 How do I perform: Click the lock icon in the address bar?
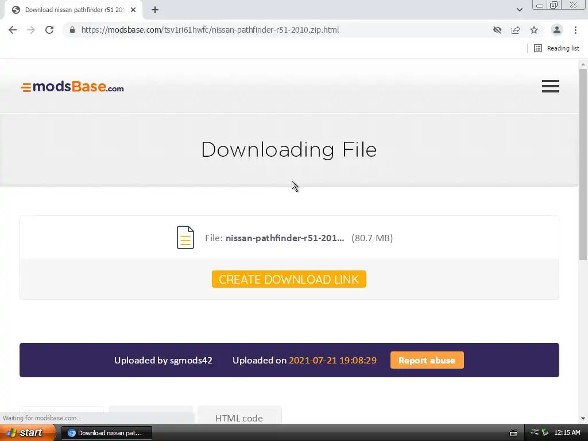pyautogui.click(x=72, y=30)
